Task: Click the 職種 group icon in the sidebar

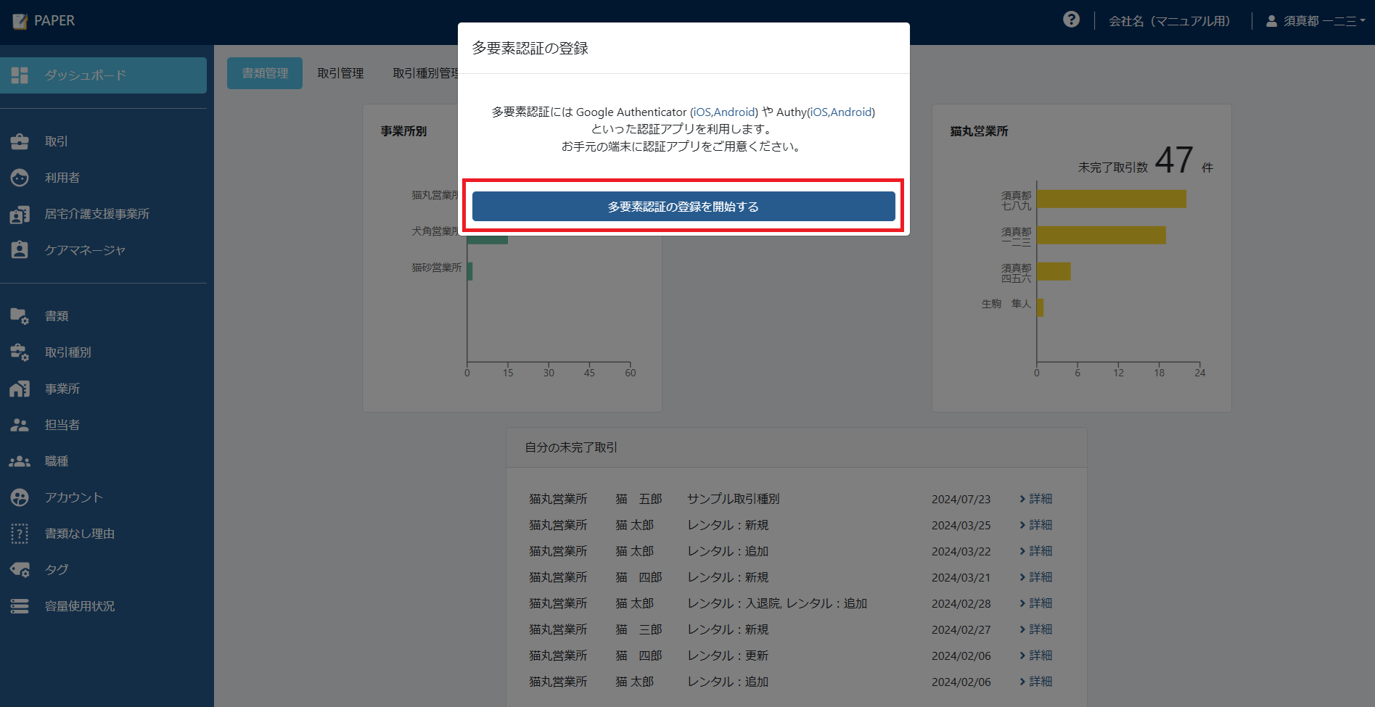Action: 20,460
